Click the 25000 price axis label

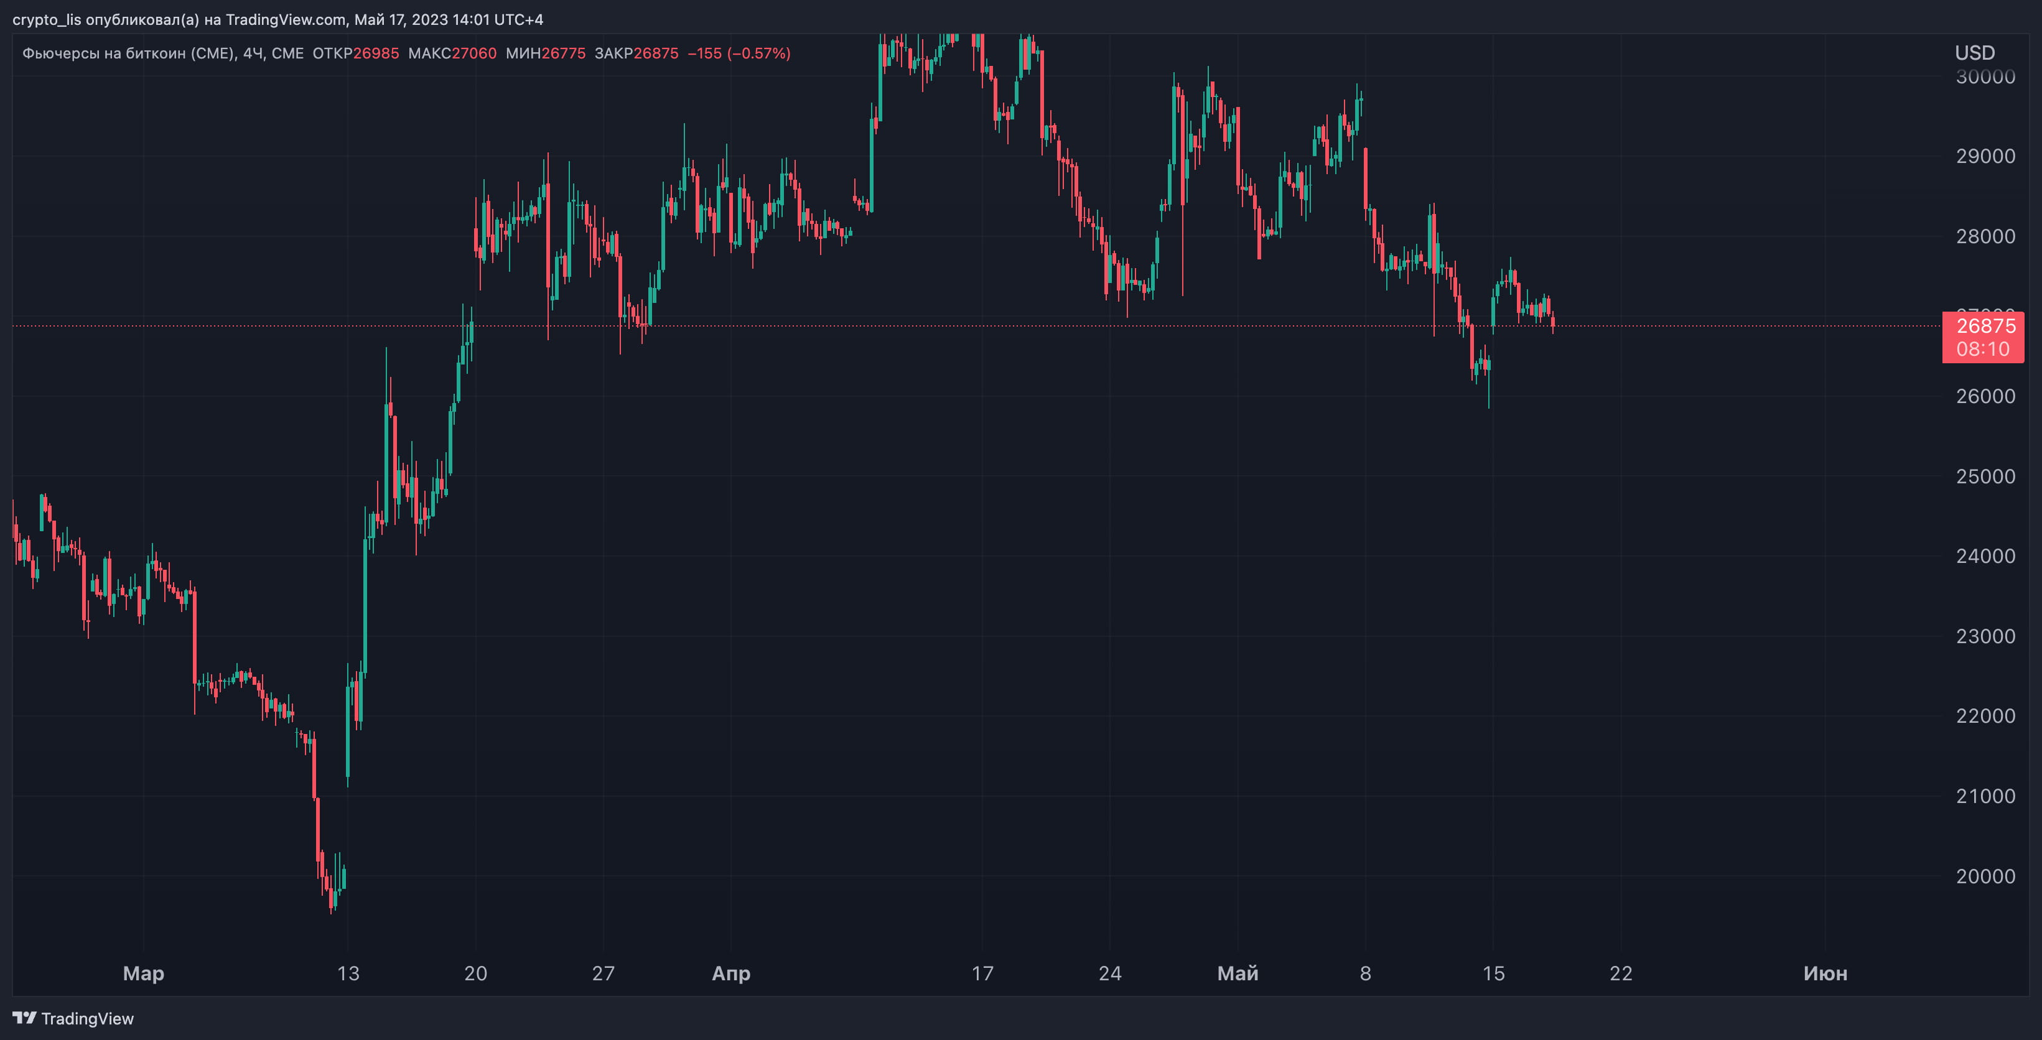pyautogui.click(x=1985, y=476)
